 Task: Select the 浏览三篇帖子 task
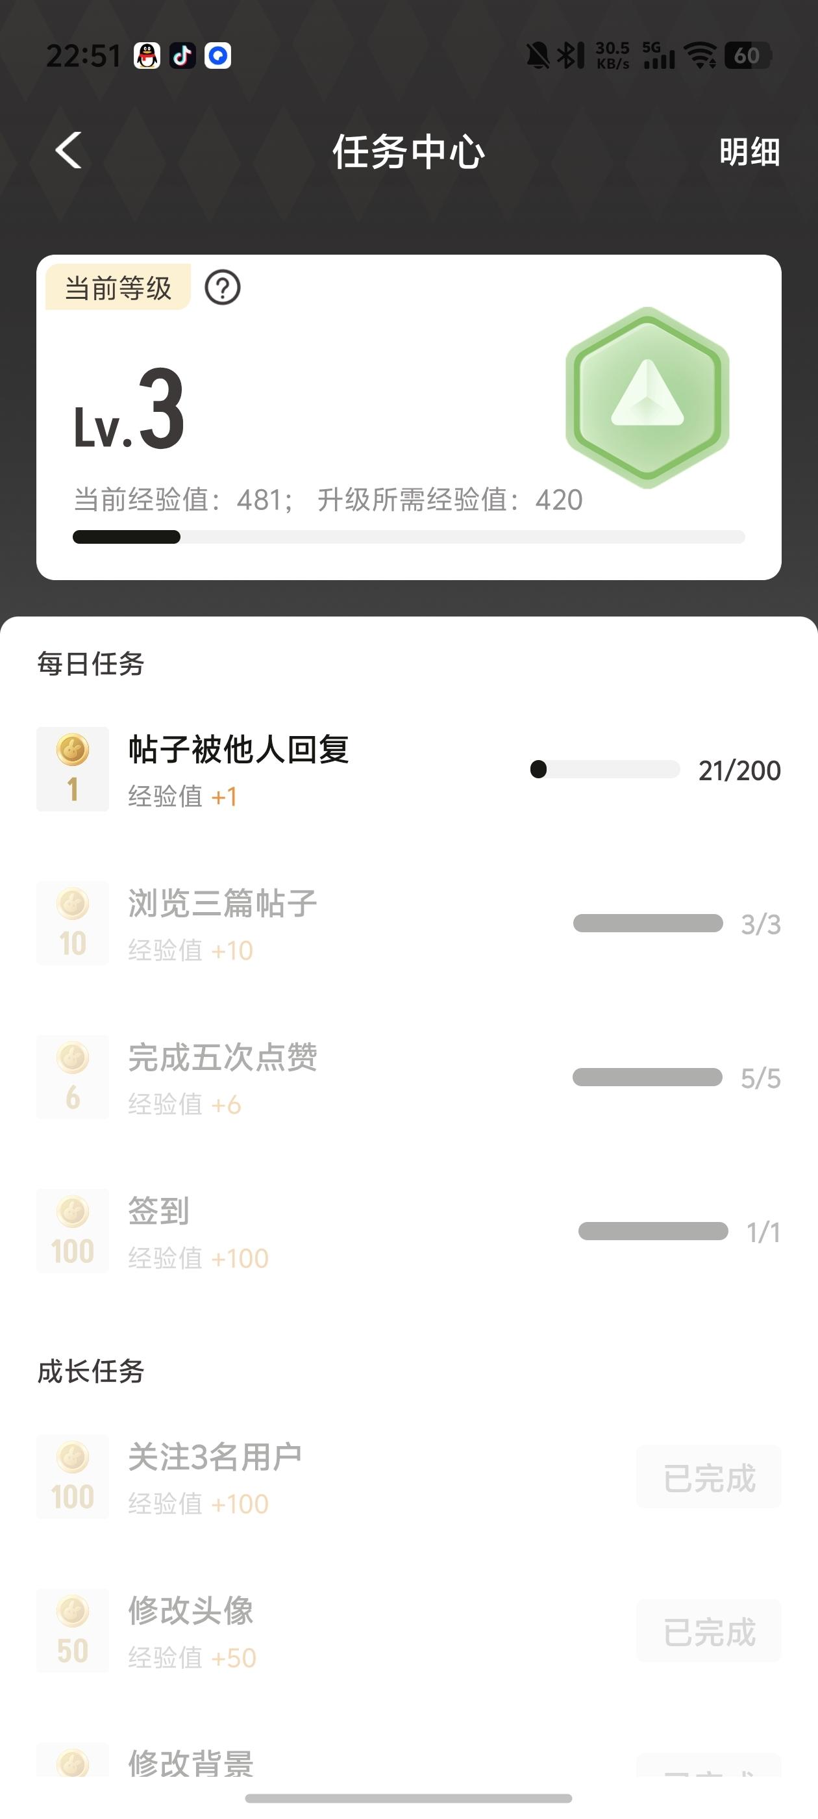click(x=222, y=904)
